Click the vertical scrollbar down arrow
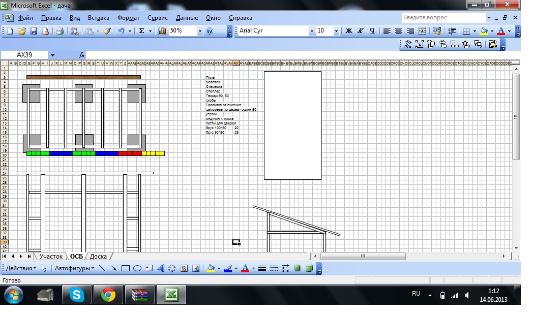This screenshot has height=317, width=533. coord(516,248)
